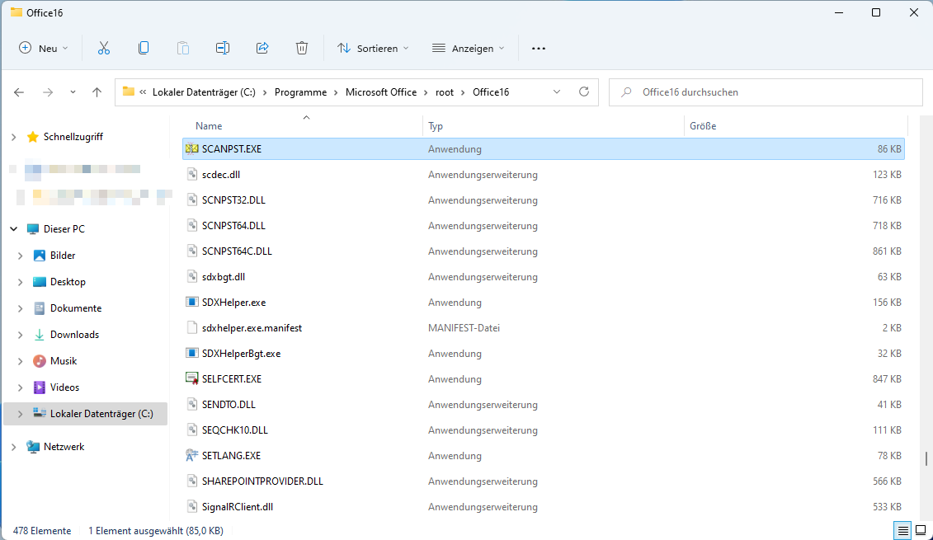Click the Bilder folder icon in sidebar
The height and width of the screenshot is (540, 933).
point(40,255)
